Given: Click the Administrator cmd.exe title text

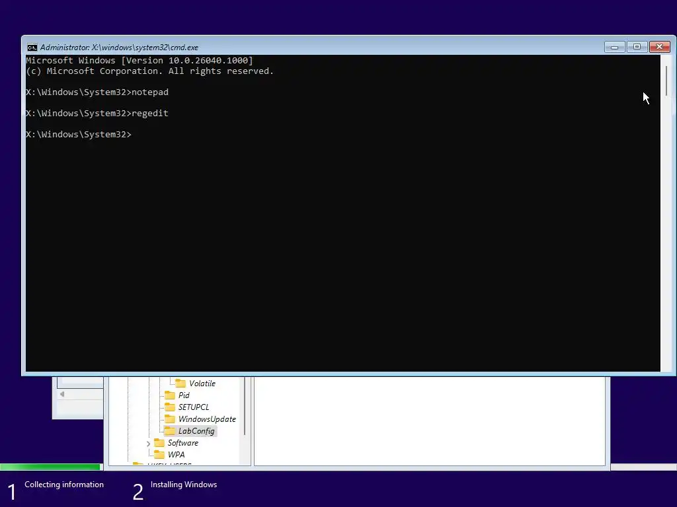Looking at the screenshot, I should tap(119, 48).
